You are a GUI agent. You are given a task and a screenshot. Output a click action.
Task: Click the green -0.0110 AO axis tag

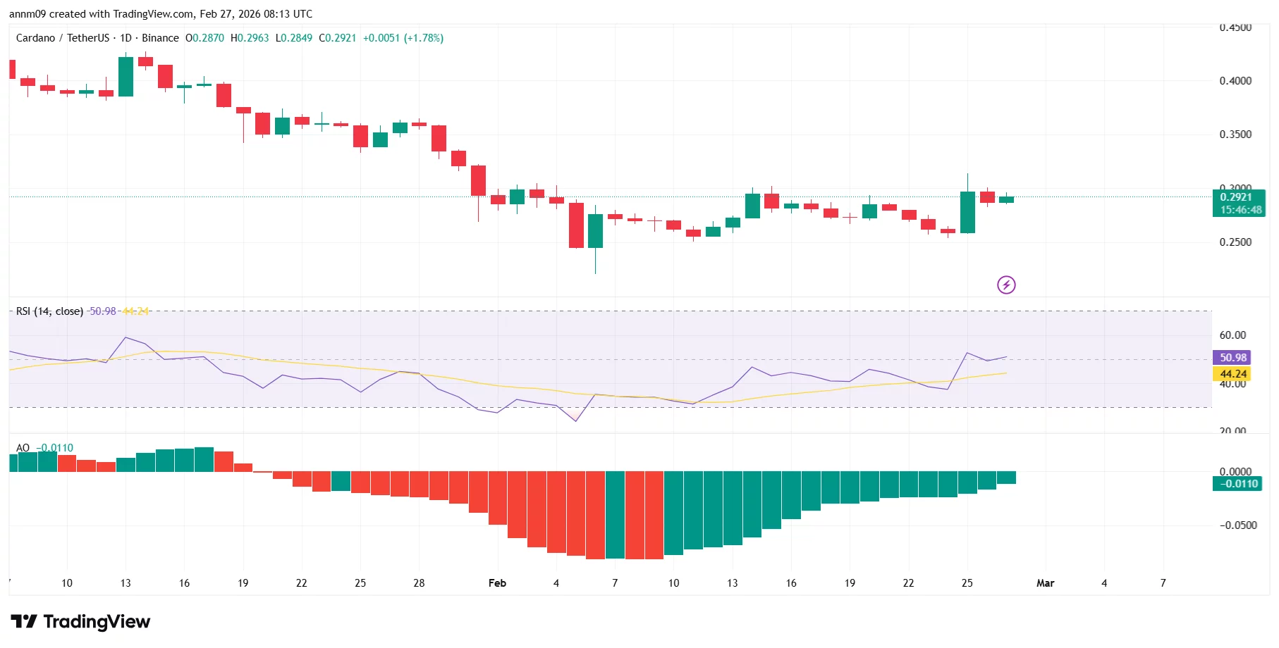click(1237, 484)
